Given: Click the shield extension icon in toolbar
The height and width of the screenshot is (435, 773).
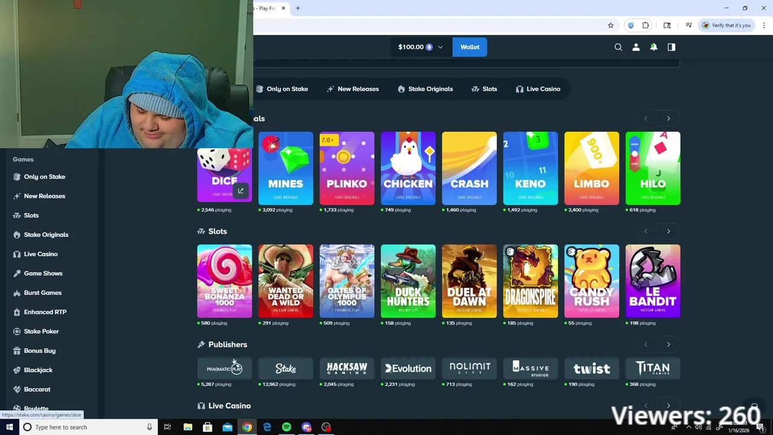Looking at the screenshot, I should pyautogui.click(x=631, y=25).
